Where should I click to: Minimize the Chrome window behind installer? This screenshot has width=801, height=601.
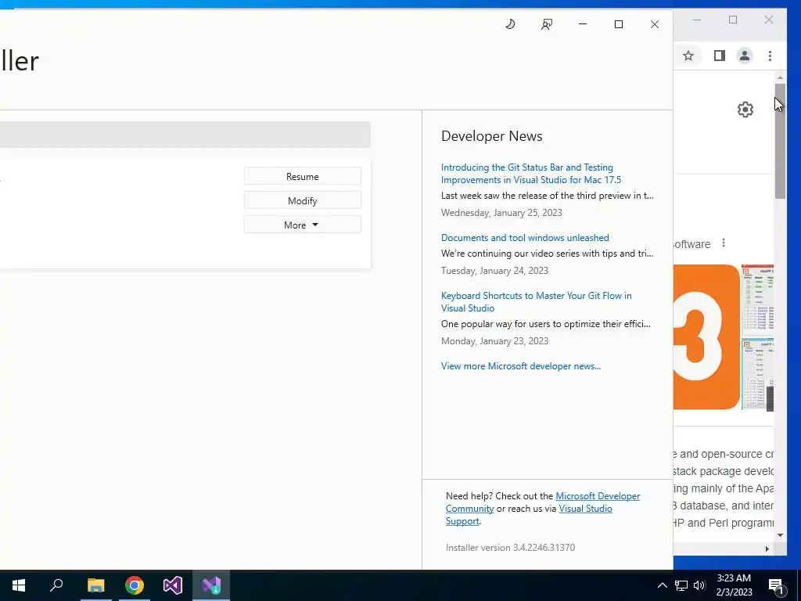click(x=697, y=20)
